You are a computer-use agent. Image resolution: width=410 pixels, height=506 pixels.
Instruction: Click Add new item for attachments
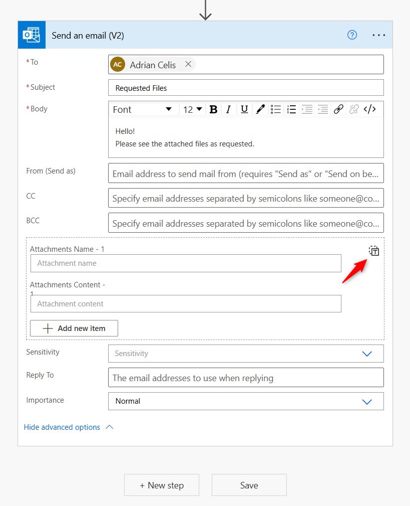74,328
